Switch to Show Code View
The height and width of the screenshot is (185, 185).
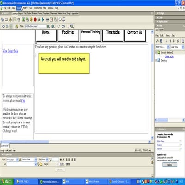tap(3, 26)
